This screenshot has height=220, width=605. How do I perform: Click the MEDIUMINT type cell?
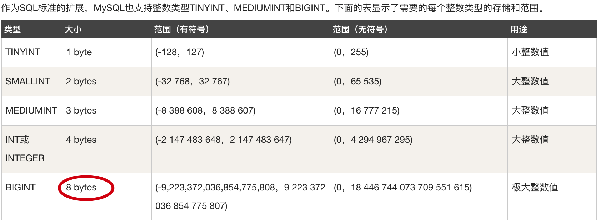coord(31,111)
